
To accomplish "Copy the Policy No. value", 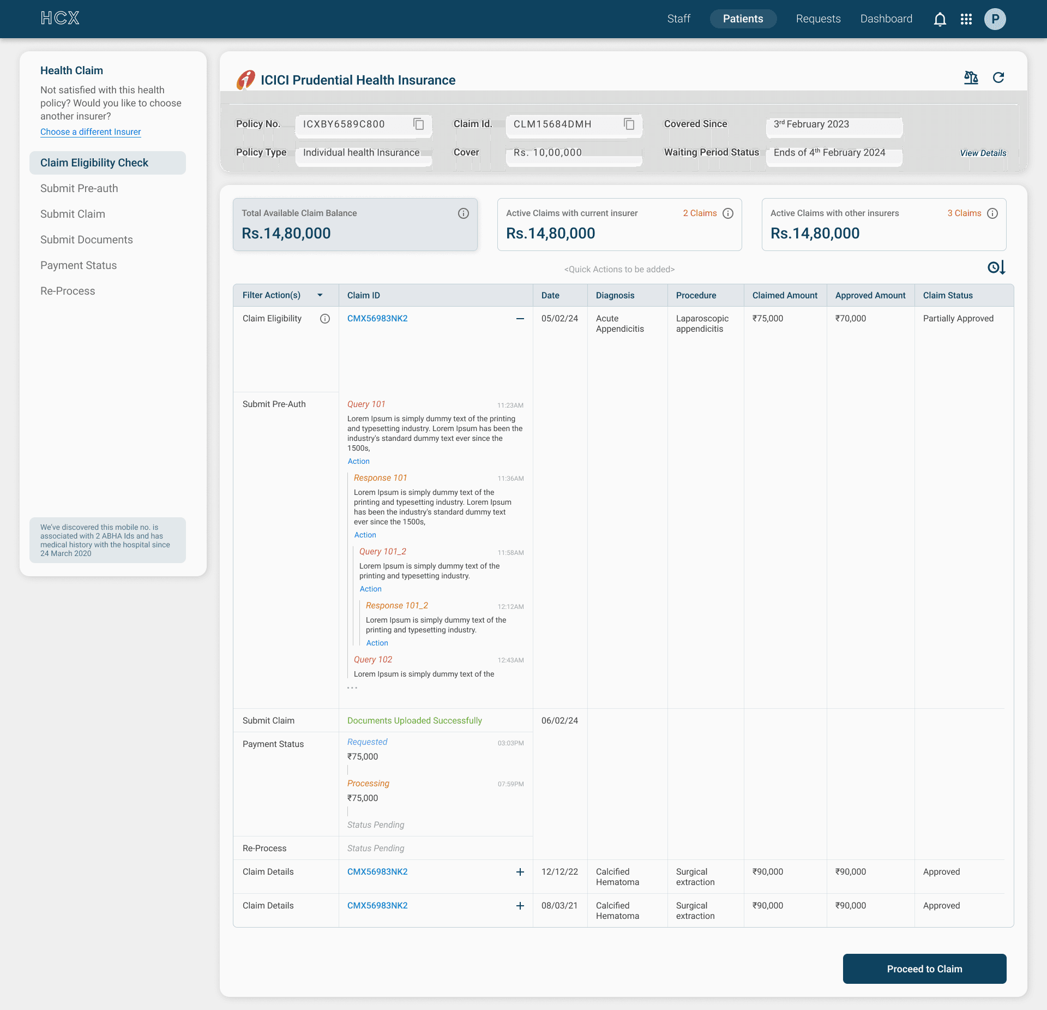I will (x=418, y=124).
